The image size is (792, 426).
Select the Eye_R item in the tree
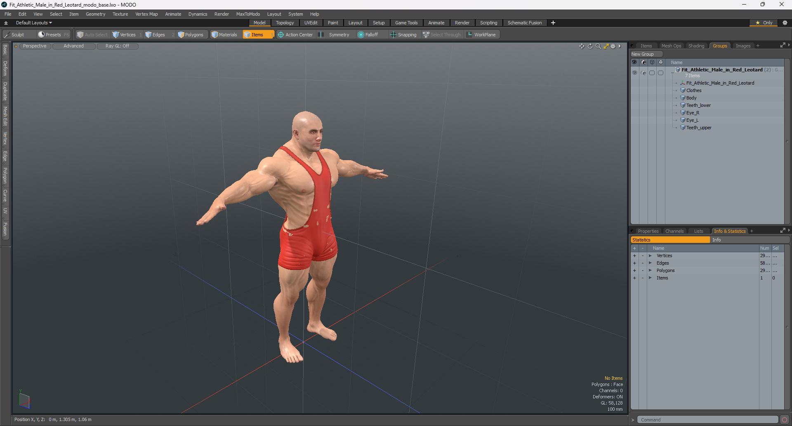[693, 113]
